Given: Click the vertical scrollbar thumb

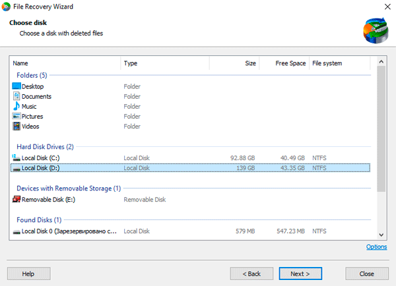Looking at the screenshot, I should pyautogui.click(x=381, y=129).
